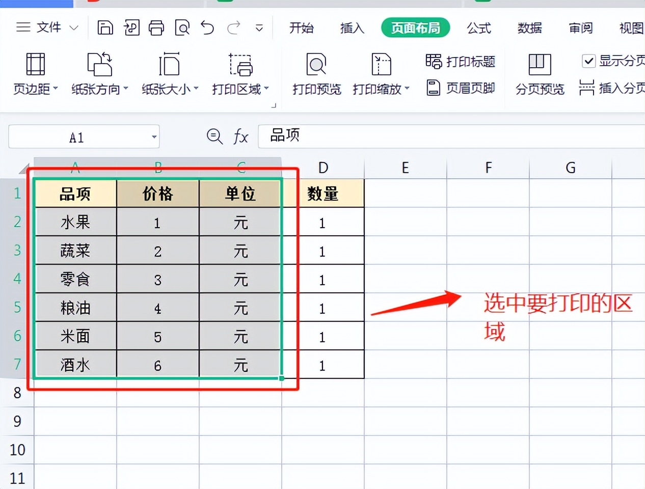This screenshot has width=645, height=489.
Task: Click the print preview magnifier icon in quick toolbar
Action: tap(182, 28)
